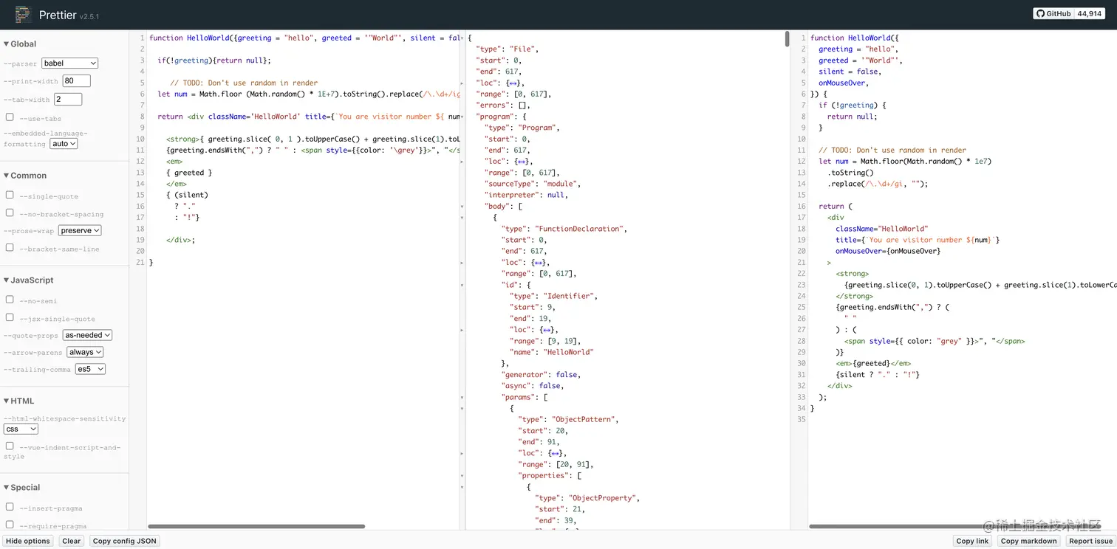Click the Hide options button
The width and height of the screenshot is (1117, 549).
28,541
